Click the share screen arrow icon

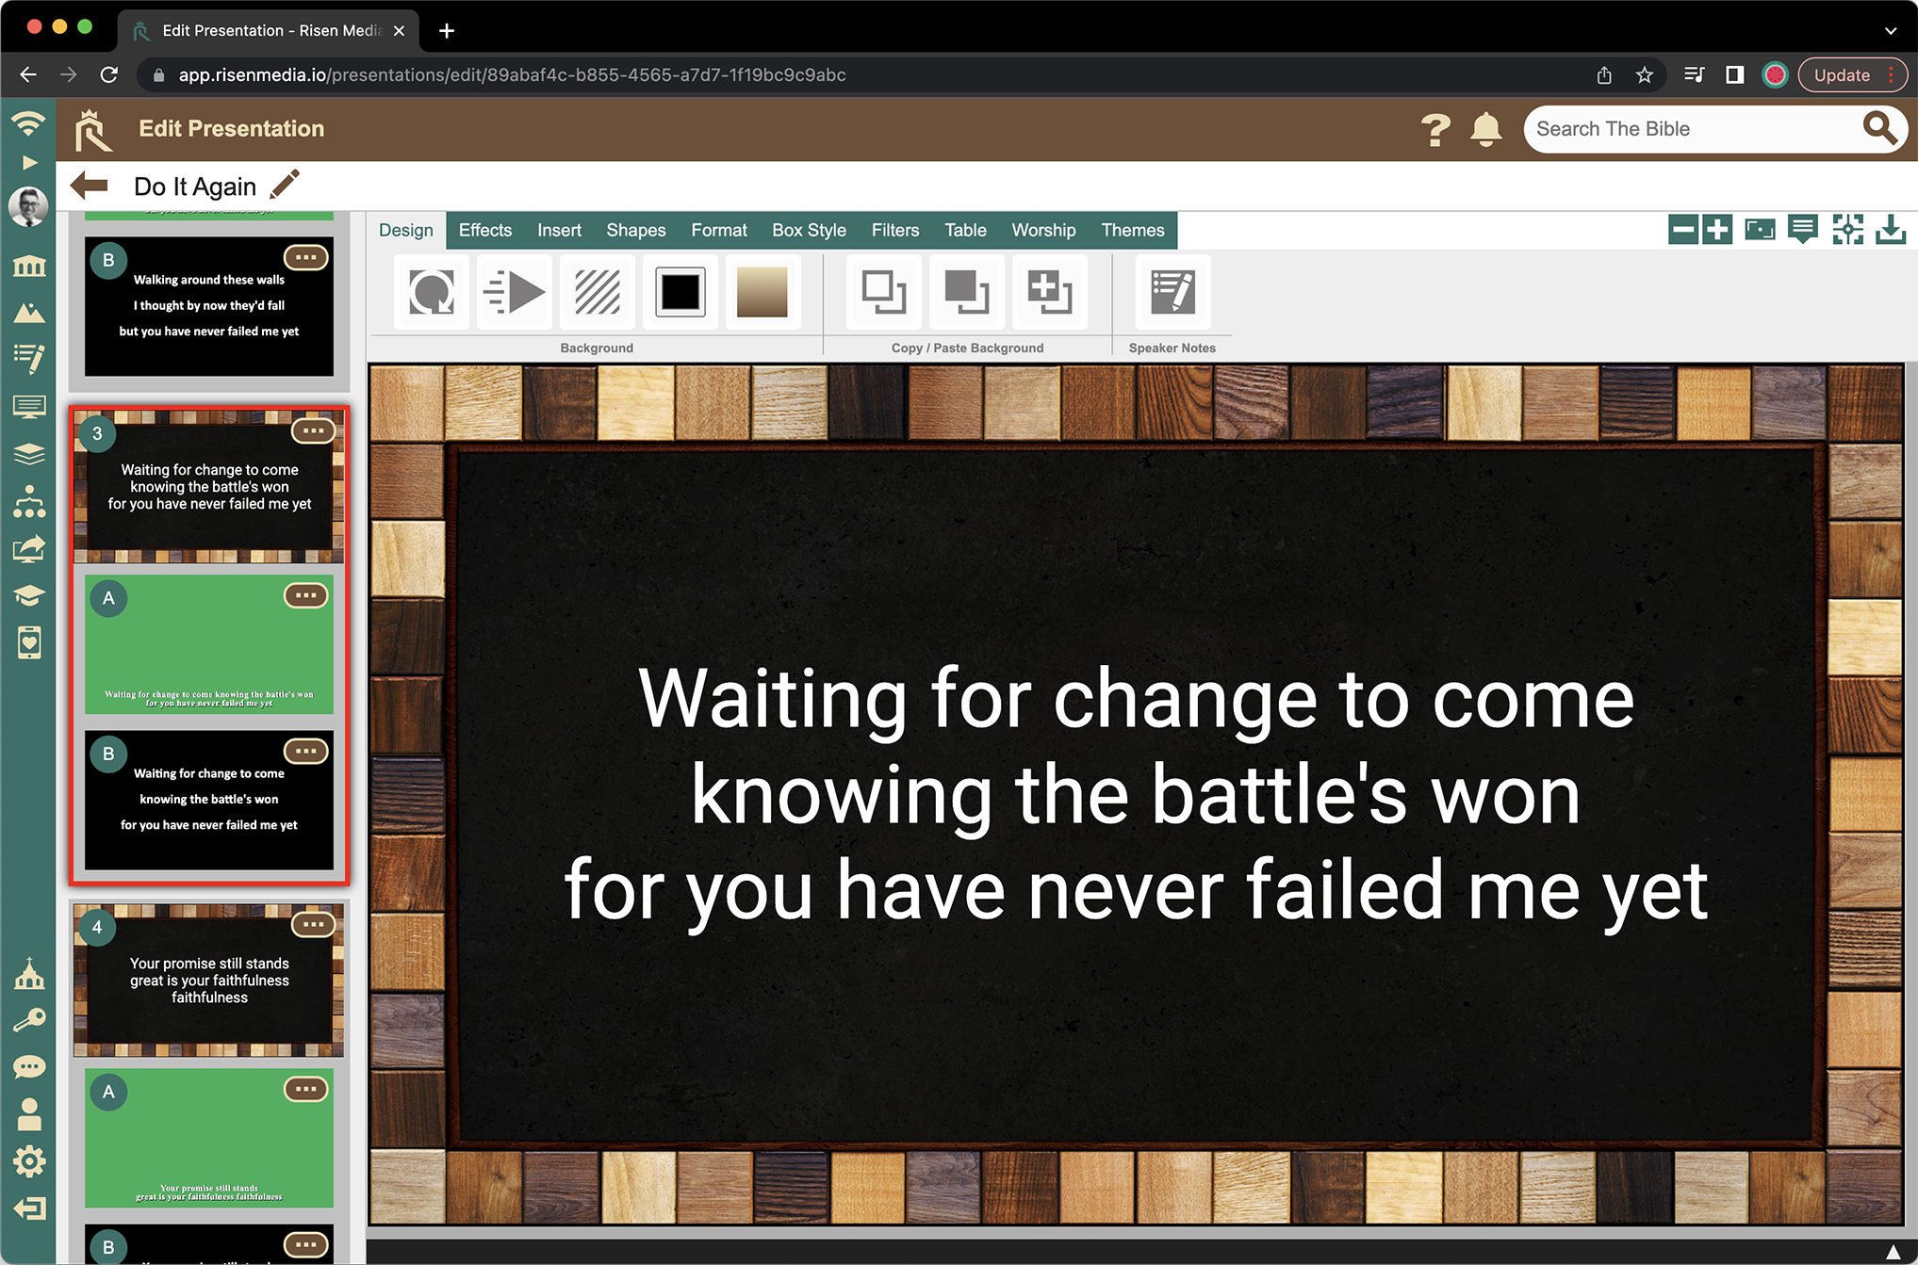tap(29, 549)
